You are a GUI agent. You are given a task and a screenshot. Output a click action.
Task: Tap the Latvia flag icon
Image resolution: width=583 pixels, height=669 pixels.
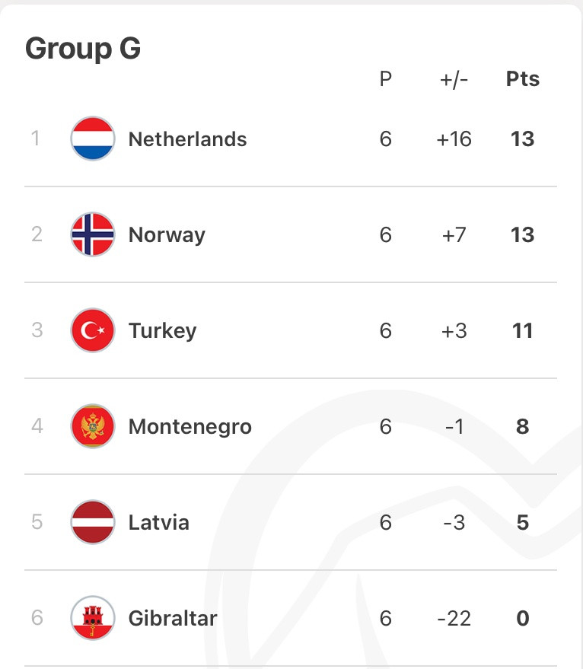(x=93, y=522)
